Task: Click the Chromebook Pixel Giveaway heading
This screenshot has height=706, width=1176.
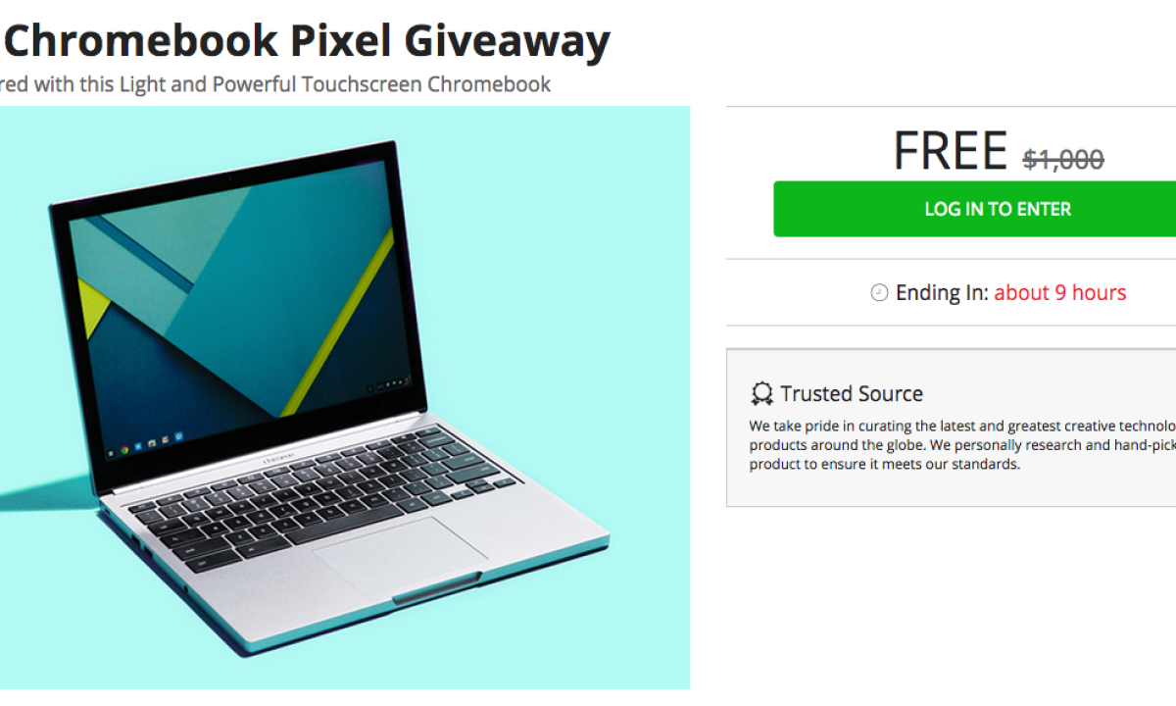Action: point(306,40)
